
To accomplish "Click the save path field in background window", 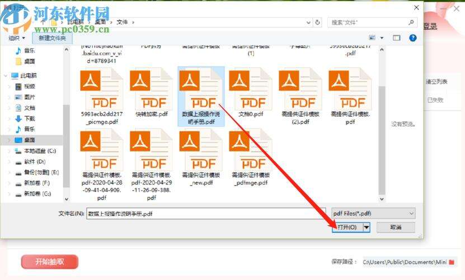I will tap(405, 262).
